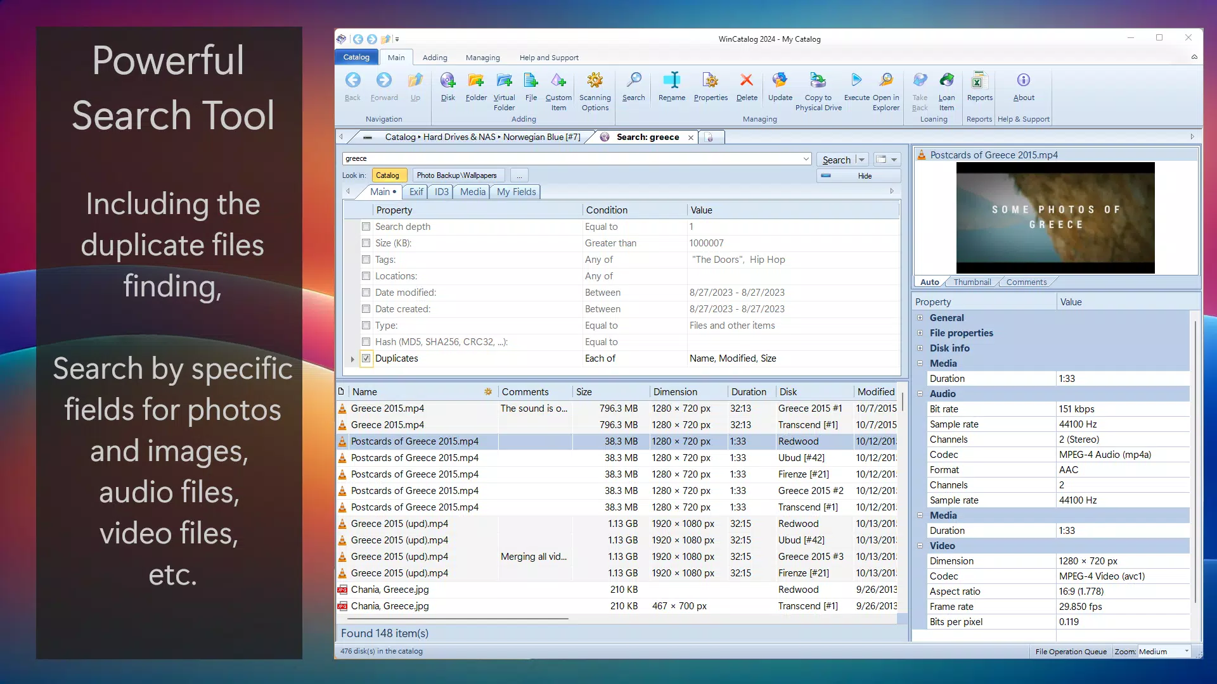Open item Properties from ribbon

click(x=711, y=87)
